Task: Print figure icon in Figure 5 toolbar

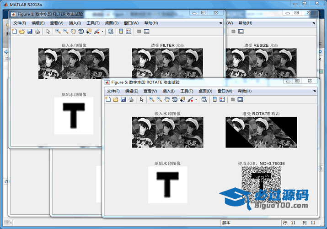Action: pyautogui.click(x=131, y=99)
